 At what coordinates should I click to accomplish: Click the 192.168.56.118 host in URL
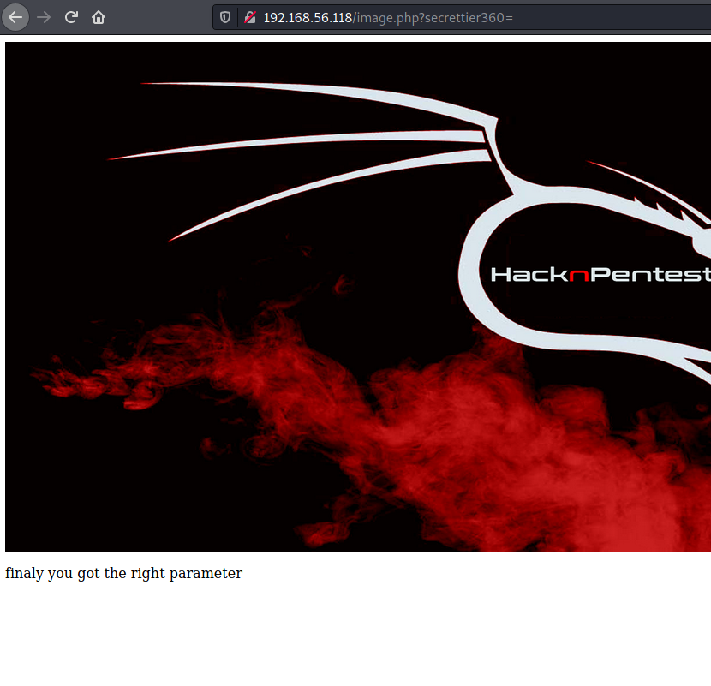click(307, 17)
